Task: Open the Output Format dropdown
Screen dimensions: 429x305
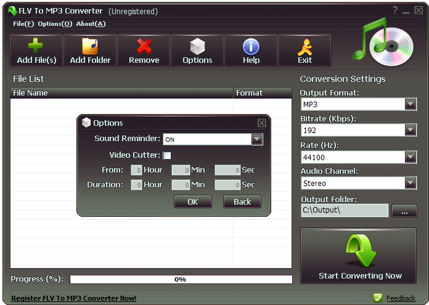Action: pyautogui.click(x=411, y=104)
